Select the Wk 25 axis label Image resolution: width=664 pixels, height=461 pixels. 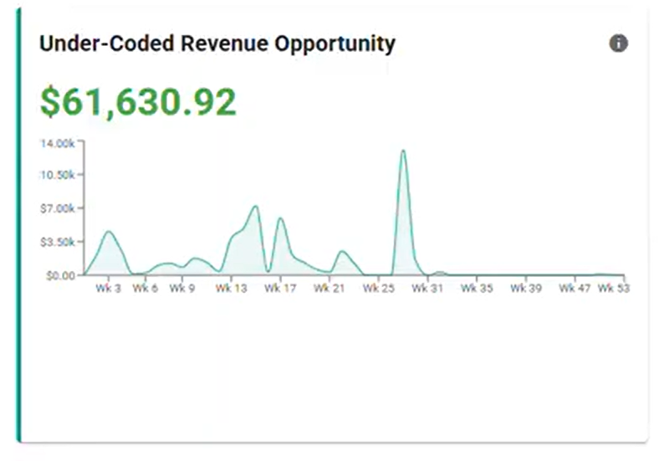point(379,288)
